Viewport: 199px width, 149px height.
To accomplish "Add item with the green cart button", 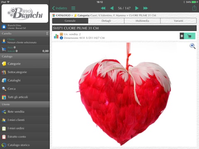I will 189,36.
